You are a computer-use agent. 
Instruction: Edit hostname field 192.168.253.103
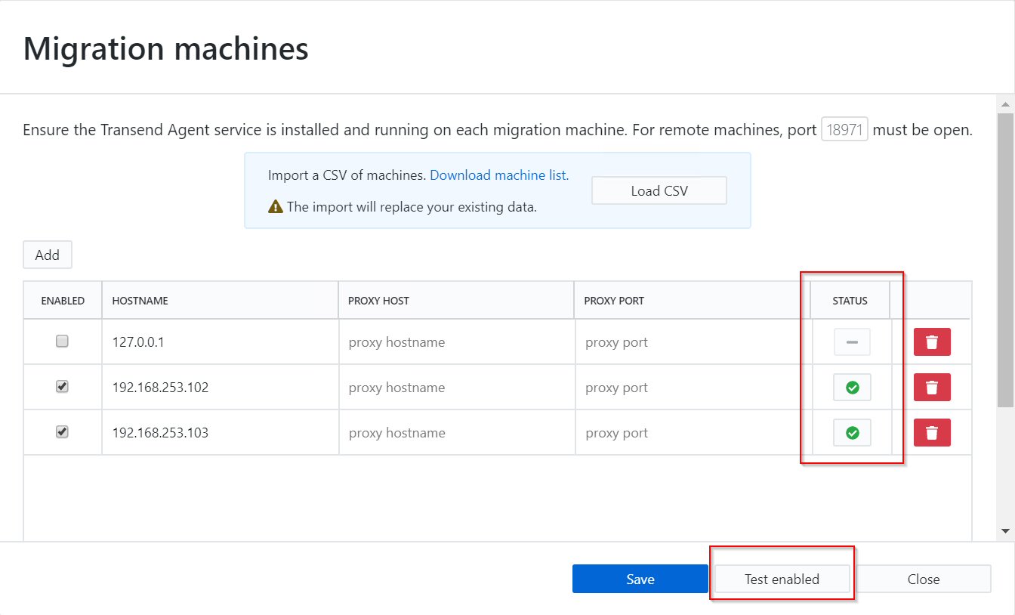click(220, 433)
